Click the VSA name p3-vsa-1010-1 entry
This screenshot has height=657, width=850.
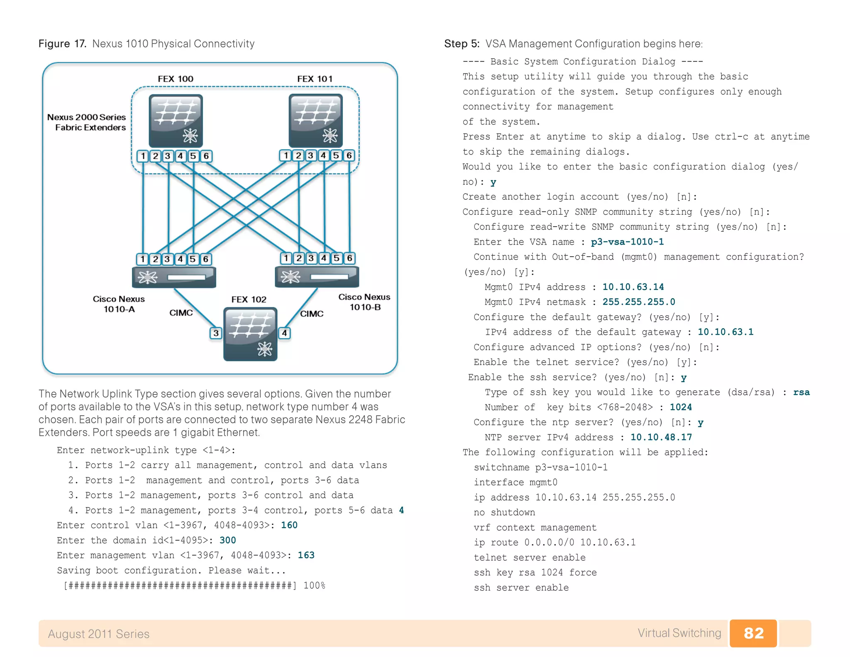627,242
